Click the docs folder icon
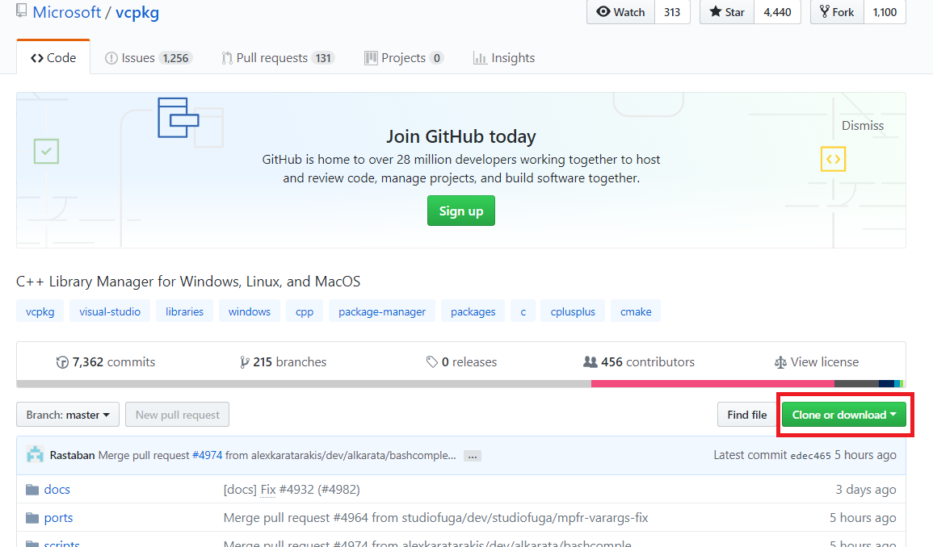This screenshot has width=933, height=547. (32, 490)
